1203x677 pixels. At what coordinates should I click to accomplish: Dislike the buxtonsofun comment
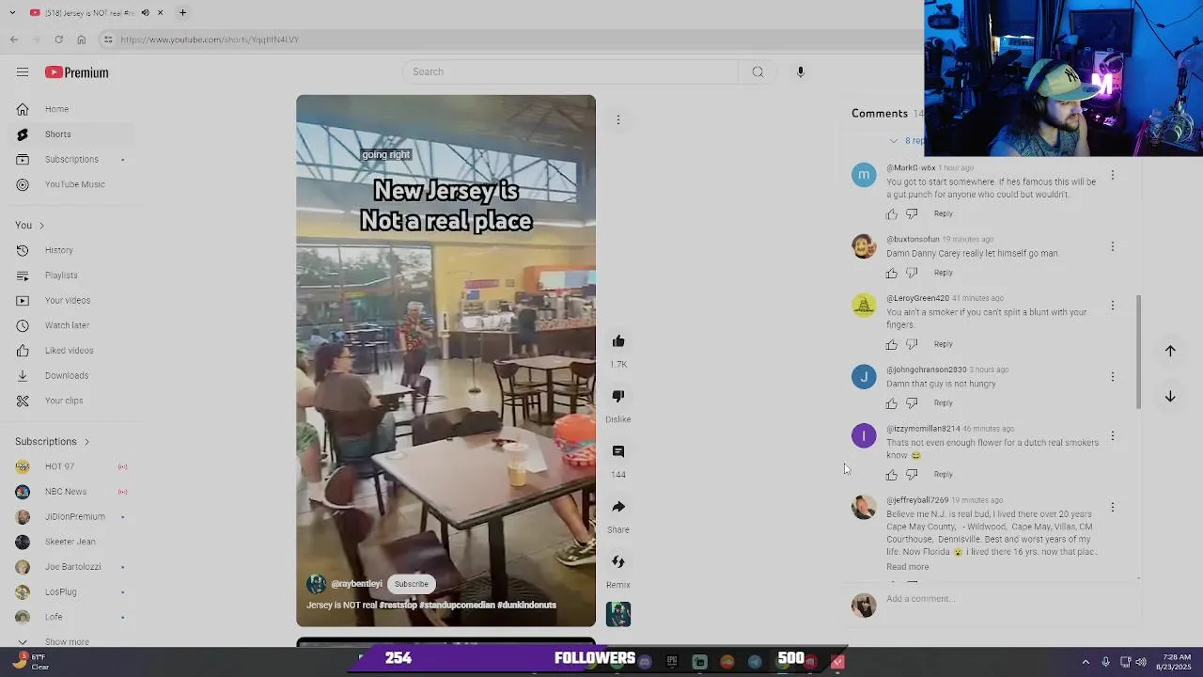click(x=912, y=274)
